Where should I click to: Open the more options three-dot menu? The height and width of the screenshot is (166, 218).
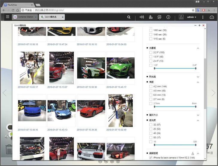click(203, 17)
